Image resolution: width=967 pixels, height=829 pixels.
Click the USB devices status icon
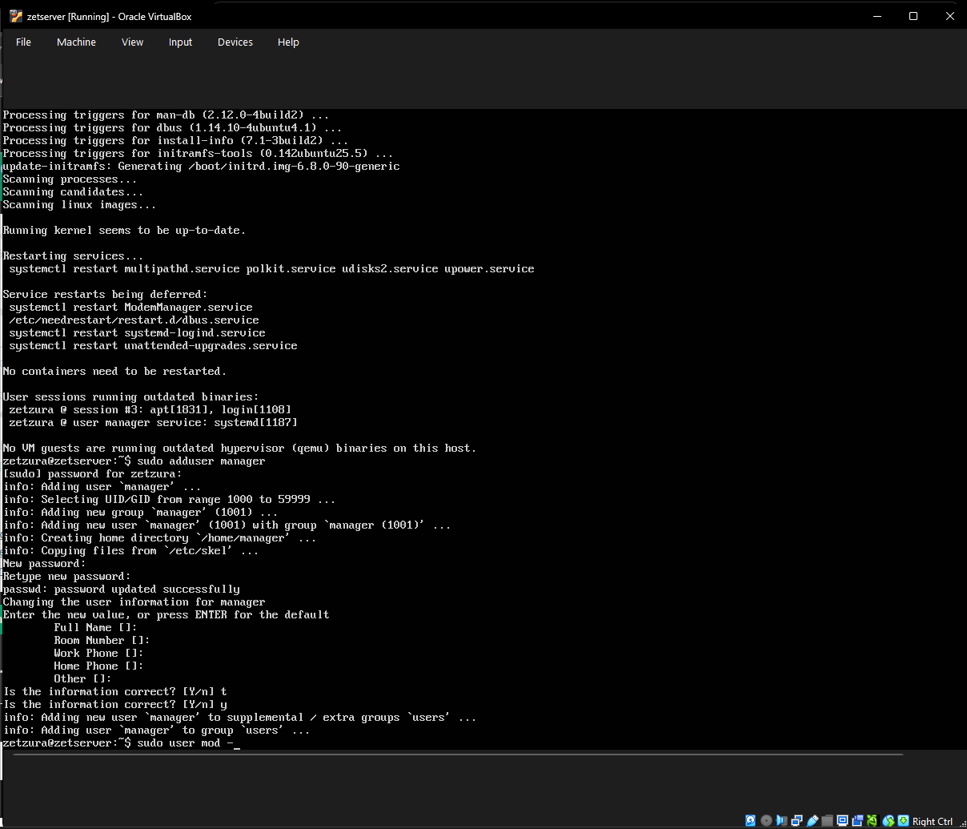coord(813,821)
